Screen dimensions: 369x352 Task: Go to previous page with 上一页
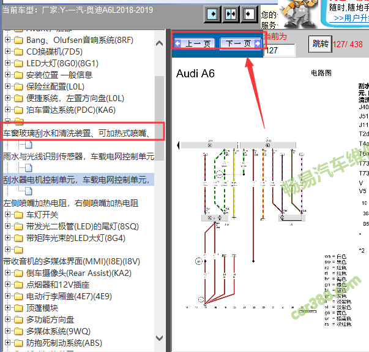195,44
